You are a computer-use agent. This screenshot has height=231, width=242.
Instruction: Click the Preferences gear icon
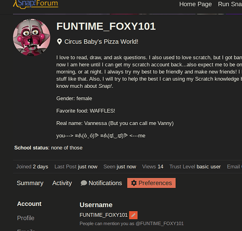point(134,183)
